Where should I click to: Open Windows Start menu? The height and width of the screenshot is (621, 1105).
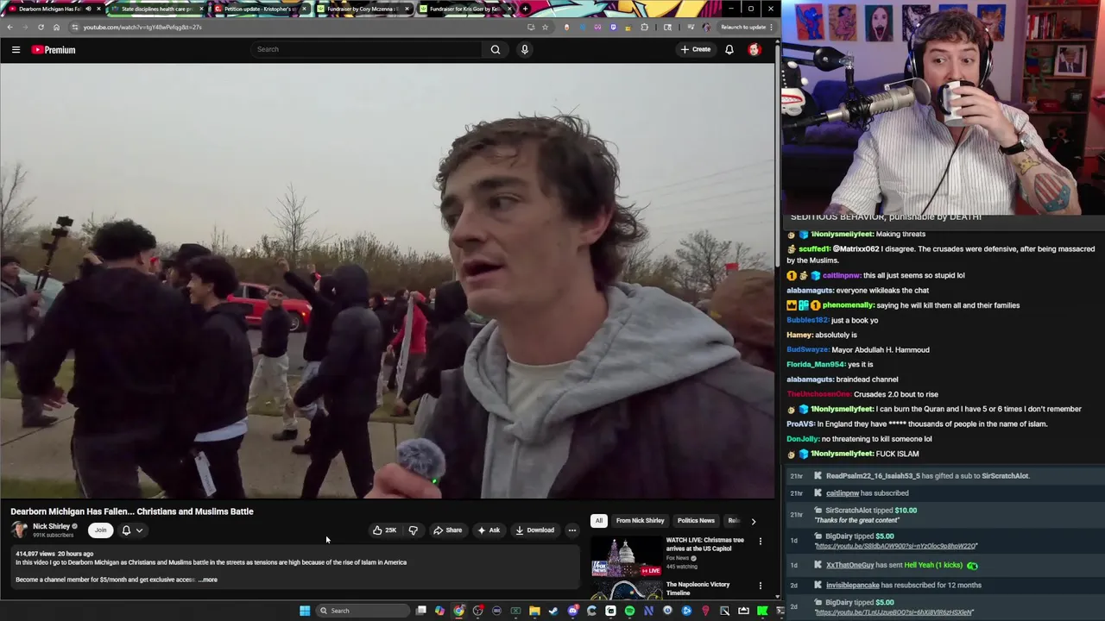(305, 611)
